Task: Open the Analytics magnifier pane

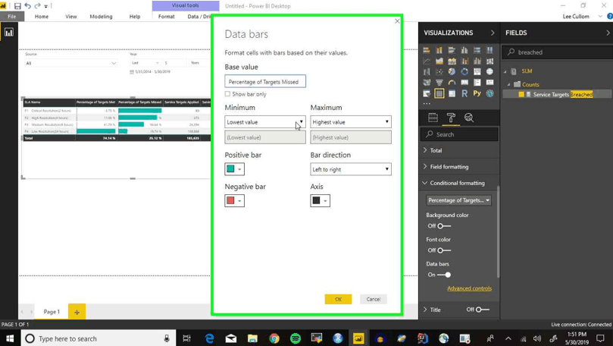Action: (469, 118)
